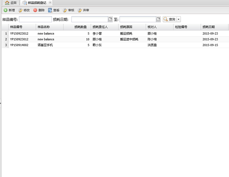The height and width of the screenshot is (177, 229).
Task: Click the 删除 (Delete) toolbar icon
Action: click(35, 10)
